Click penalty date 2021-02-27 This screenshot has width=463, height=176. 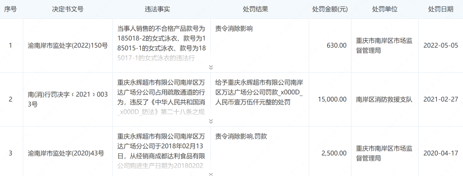441,99
